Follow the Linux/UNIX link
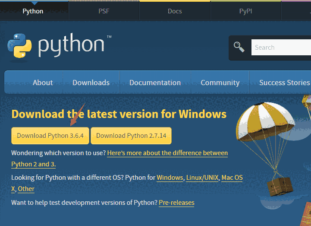The height and width of the screenshot is (226, 311). [202, 178]
